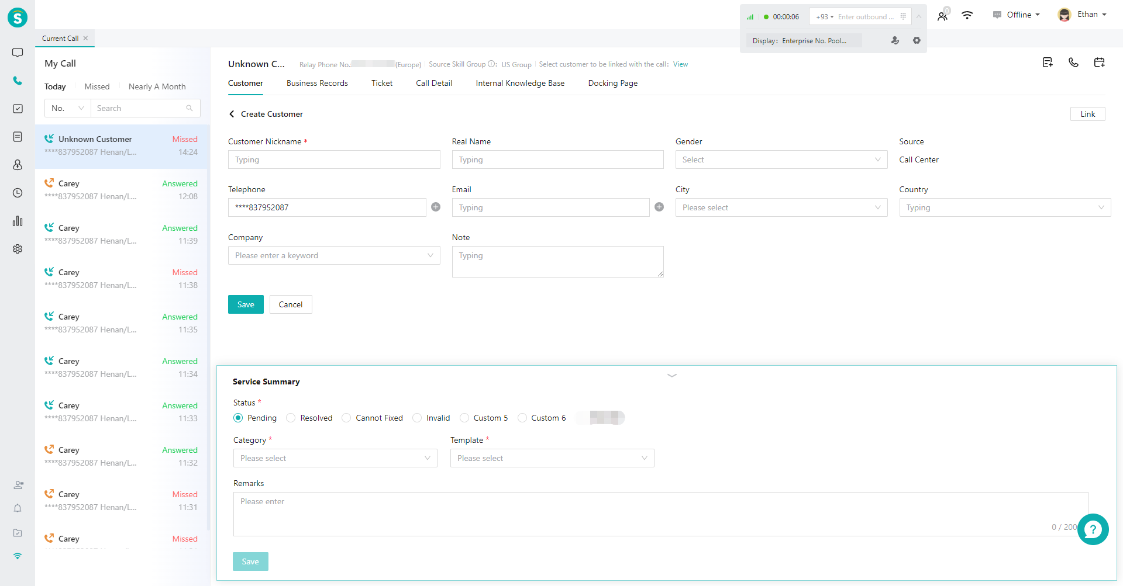Viewport: 1123px width, 586px height.
Task: Open the settings gear in left sidebar
Action: pyautogui.click(x=18, y=249)
